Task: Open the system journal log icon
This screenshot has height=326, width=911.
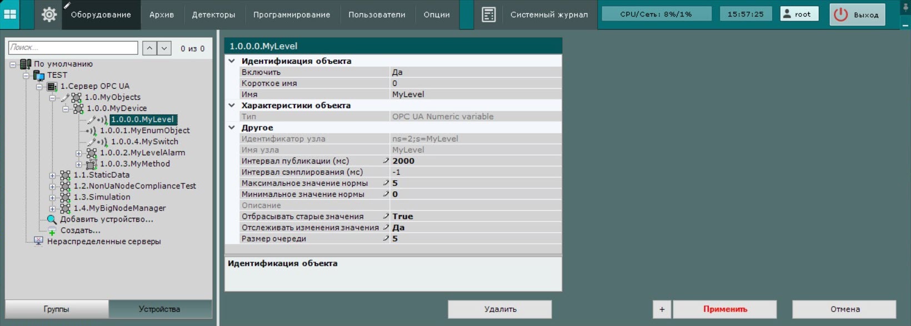Action: point(488,14)
